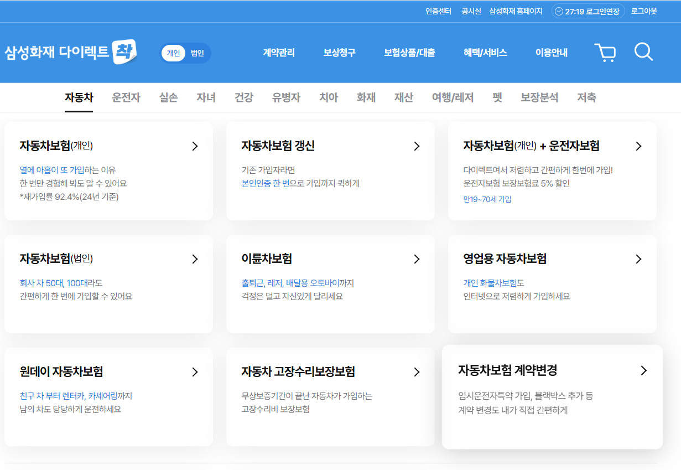681x470 pixels.
Task: Open the shopping cart icon
Action: pyautogui.click(x=605, y=53)
